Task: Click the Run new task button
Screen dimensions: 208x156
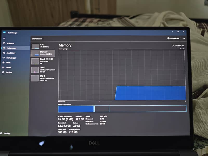Action: click(173, 38)
